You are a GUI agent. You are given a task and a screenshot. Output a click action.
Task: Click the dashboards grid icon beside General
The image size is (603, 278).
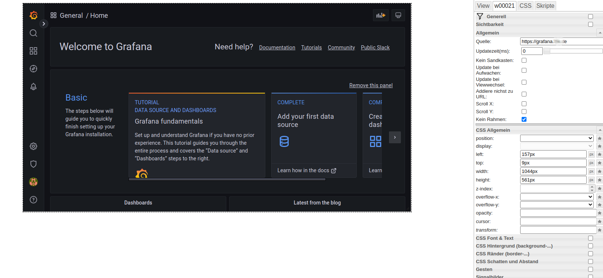click(54, 15)
